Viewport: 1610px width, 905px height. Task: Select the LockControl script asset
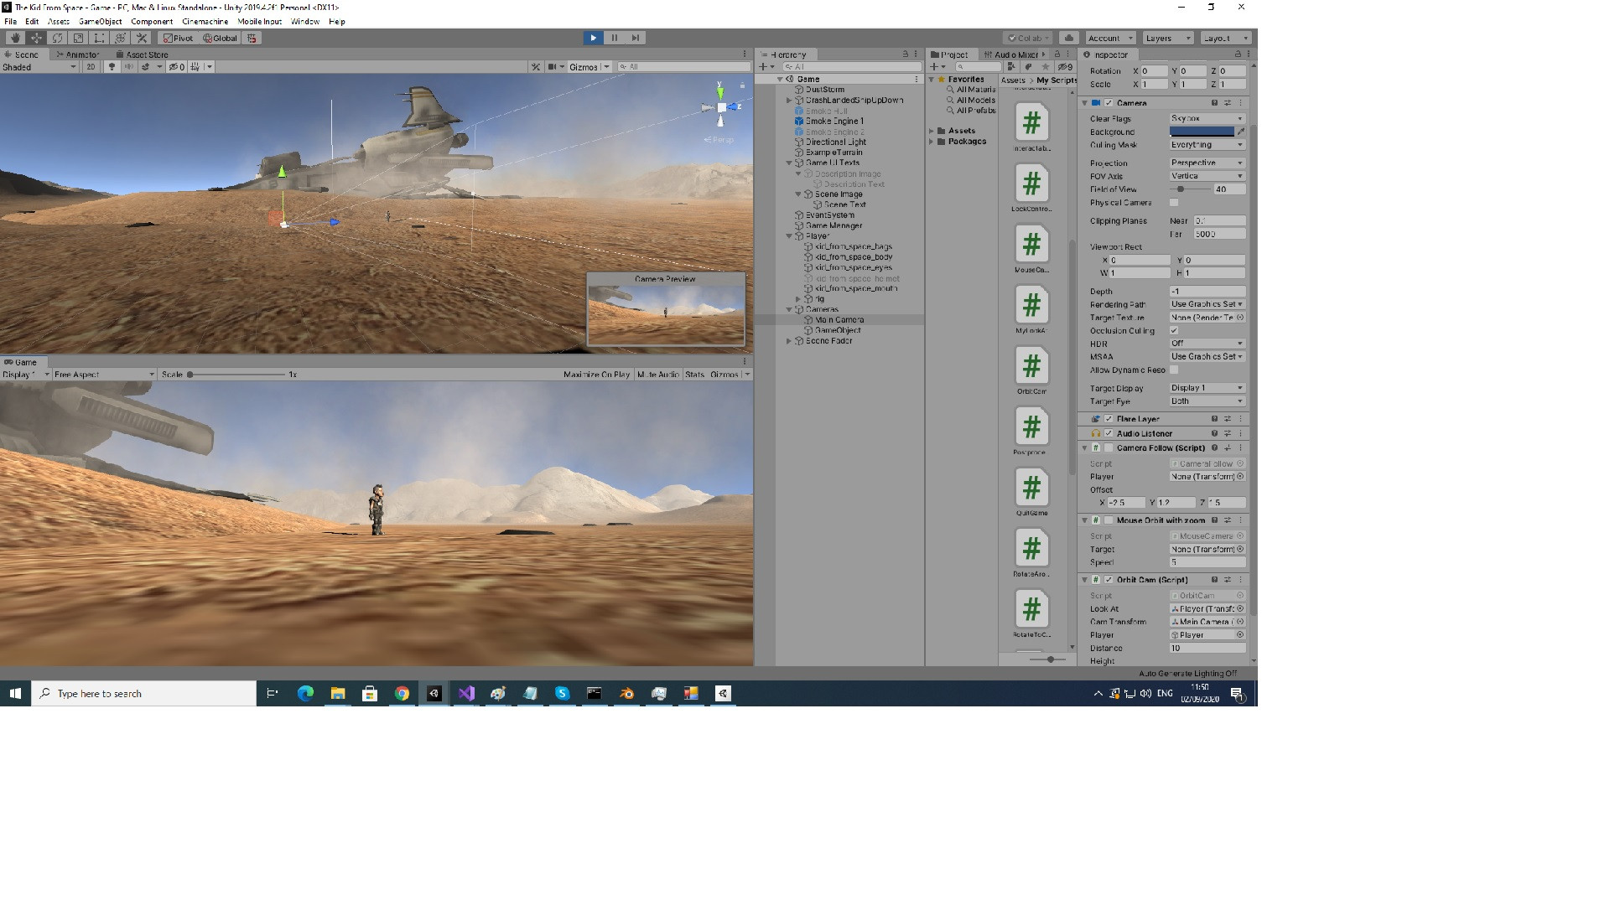(x=1031, y=188)
